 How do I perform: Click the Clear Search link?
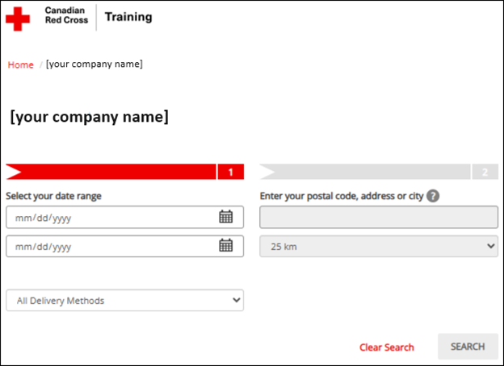[386, 347]
